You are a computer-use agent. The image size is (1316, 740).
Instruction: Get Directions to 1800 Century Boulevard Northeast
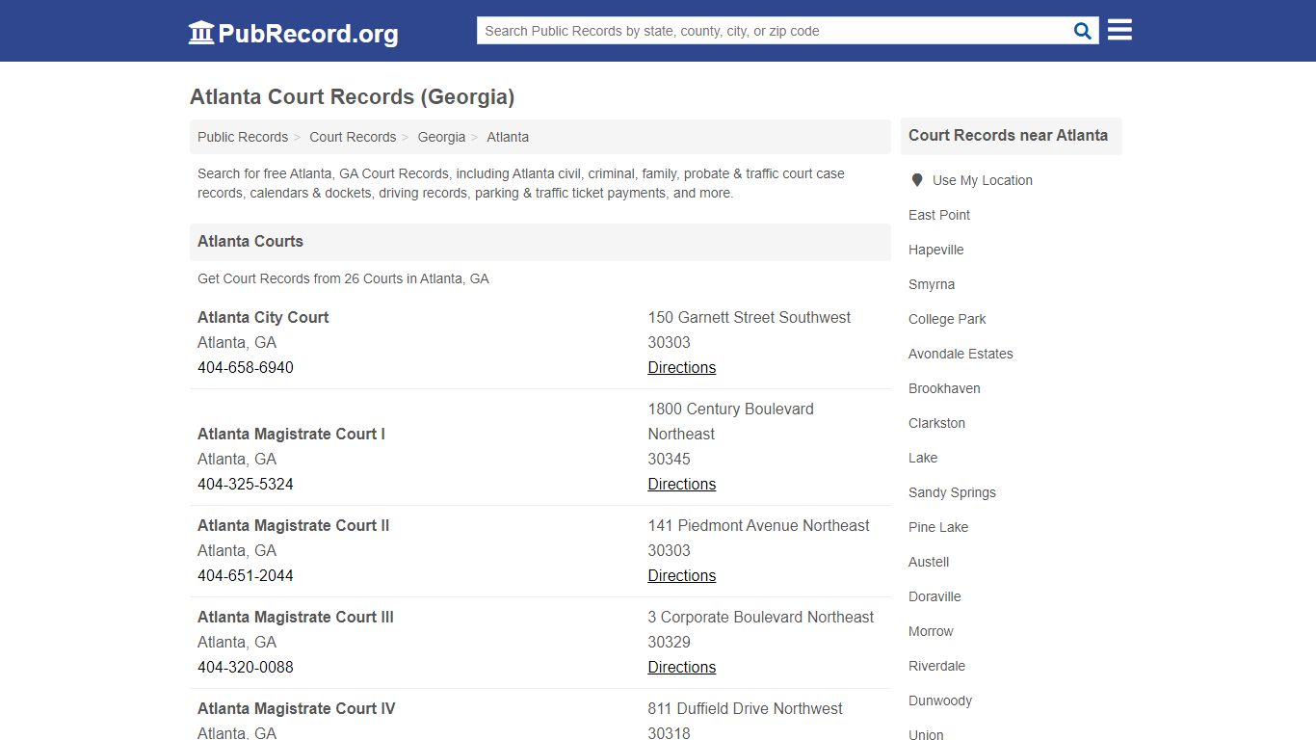tap(682, 484)
